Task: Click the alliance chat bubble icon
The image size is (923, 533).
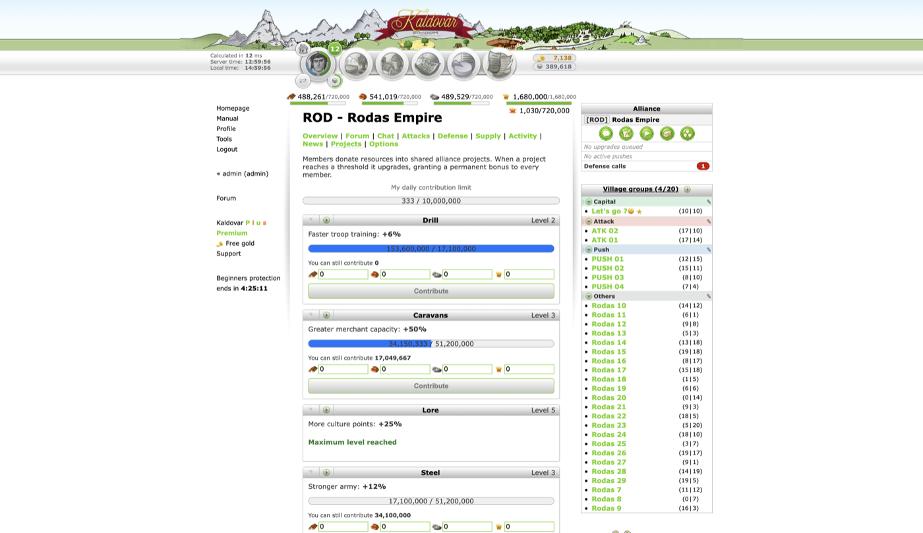Action: [x=606, y=134]
